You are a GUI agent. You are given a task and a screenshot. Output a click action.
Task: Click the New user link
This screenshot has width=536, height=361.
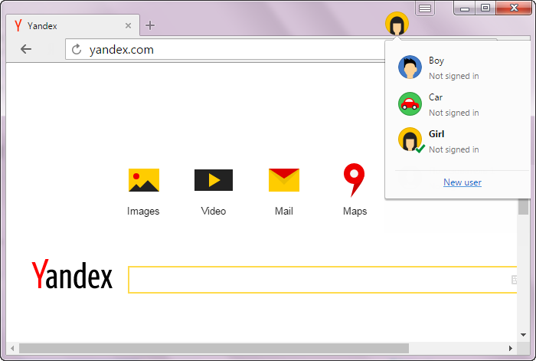[462, 182]
